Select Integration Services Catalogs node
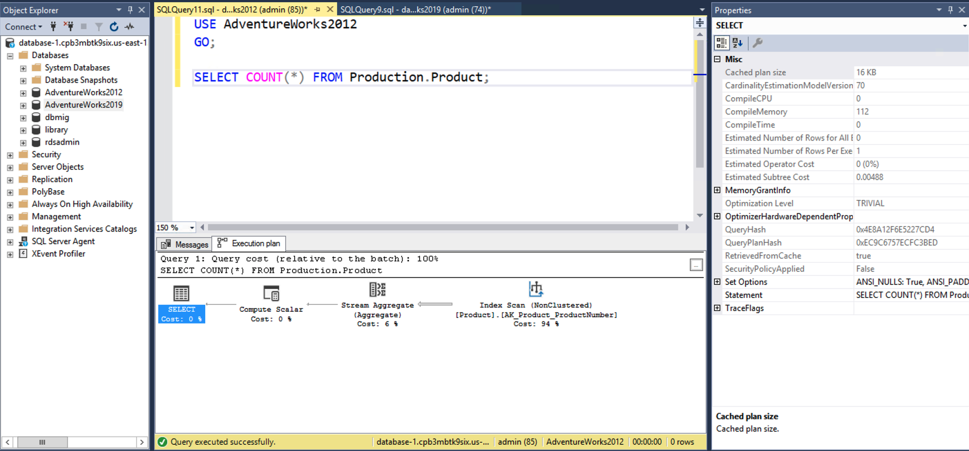Viewport: 969px width, 451px height. (84, 229)
